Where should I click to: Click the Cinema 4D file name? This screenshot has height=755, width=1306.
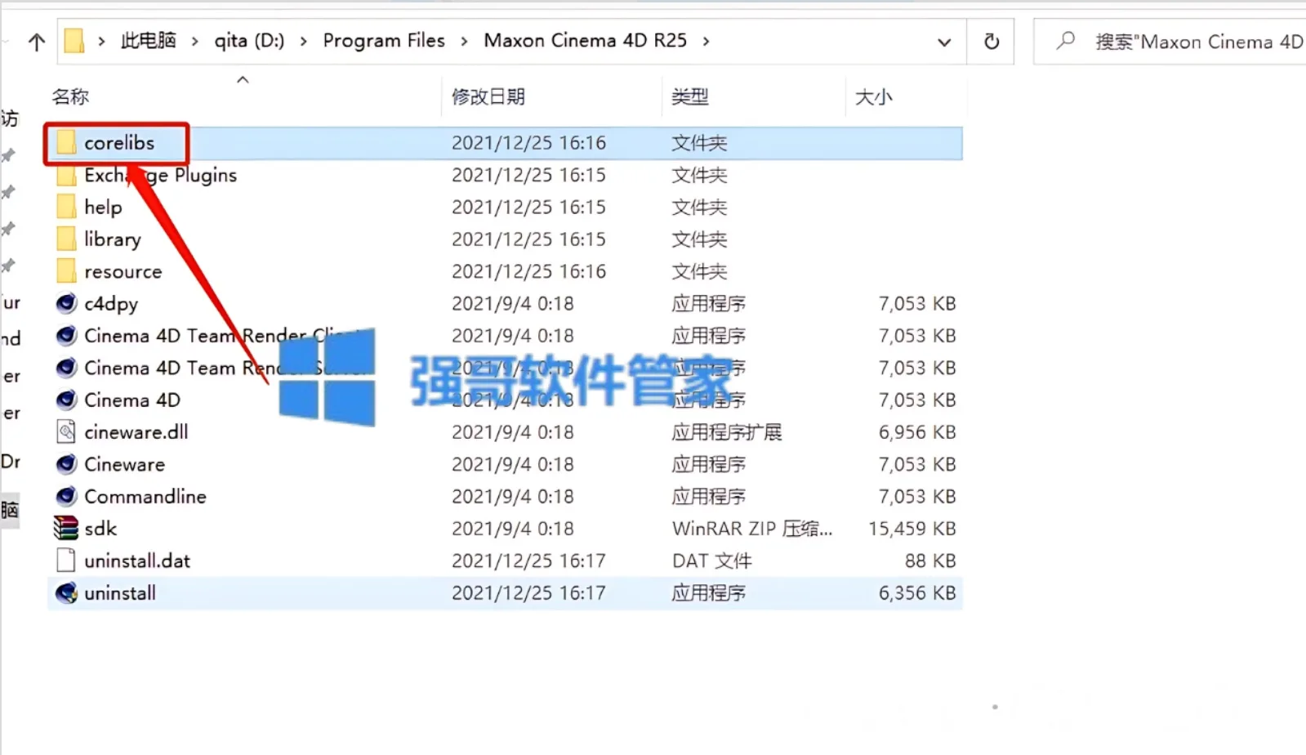(x=132, y=400)
